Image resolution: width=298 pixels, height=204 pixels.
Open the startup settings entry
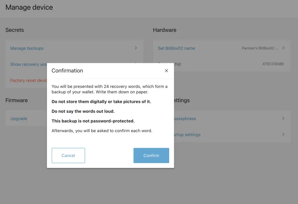coord(188,134)
